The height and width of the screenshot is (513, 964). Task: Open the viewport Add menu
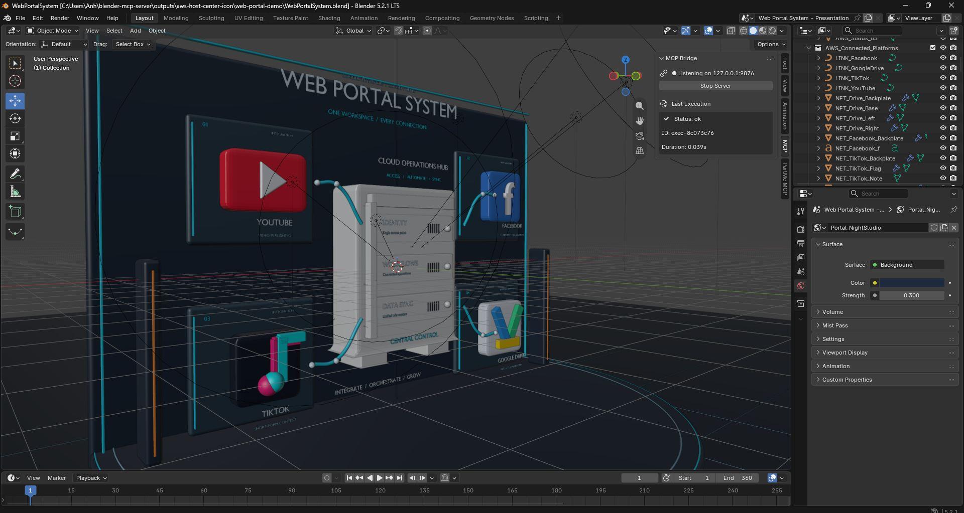tap(135, 31)
